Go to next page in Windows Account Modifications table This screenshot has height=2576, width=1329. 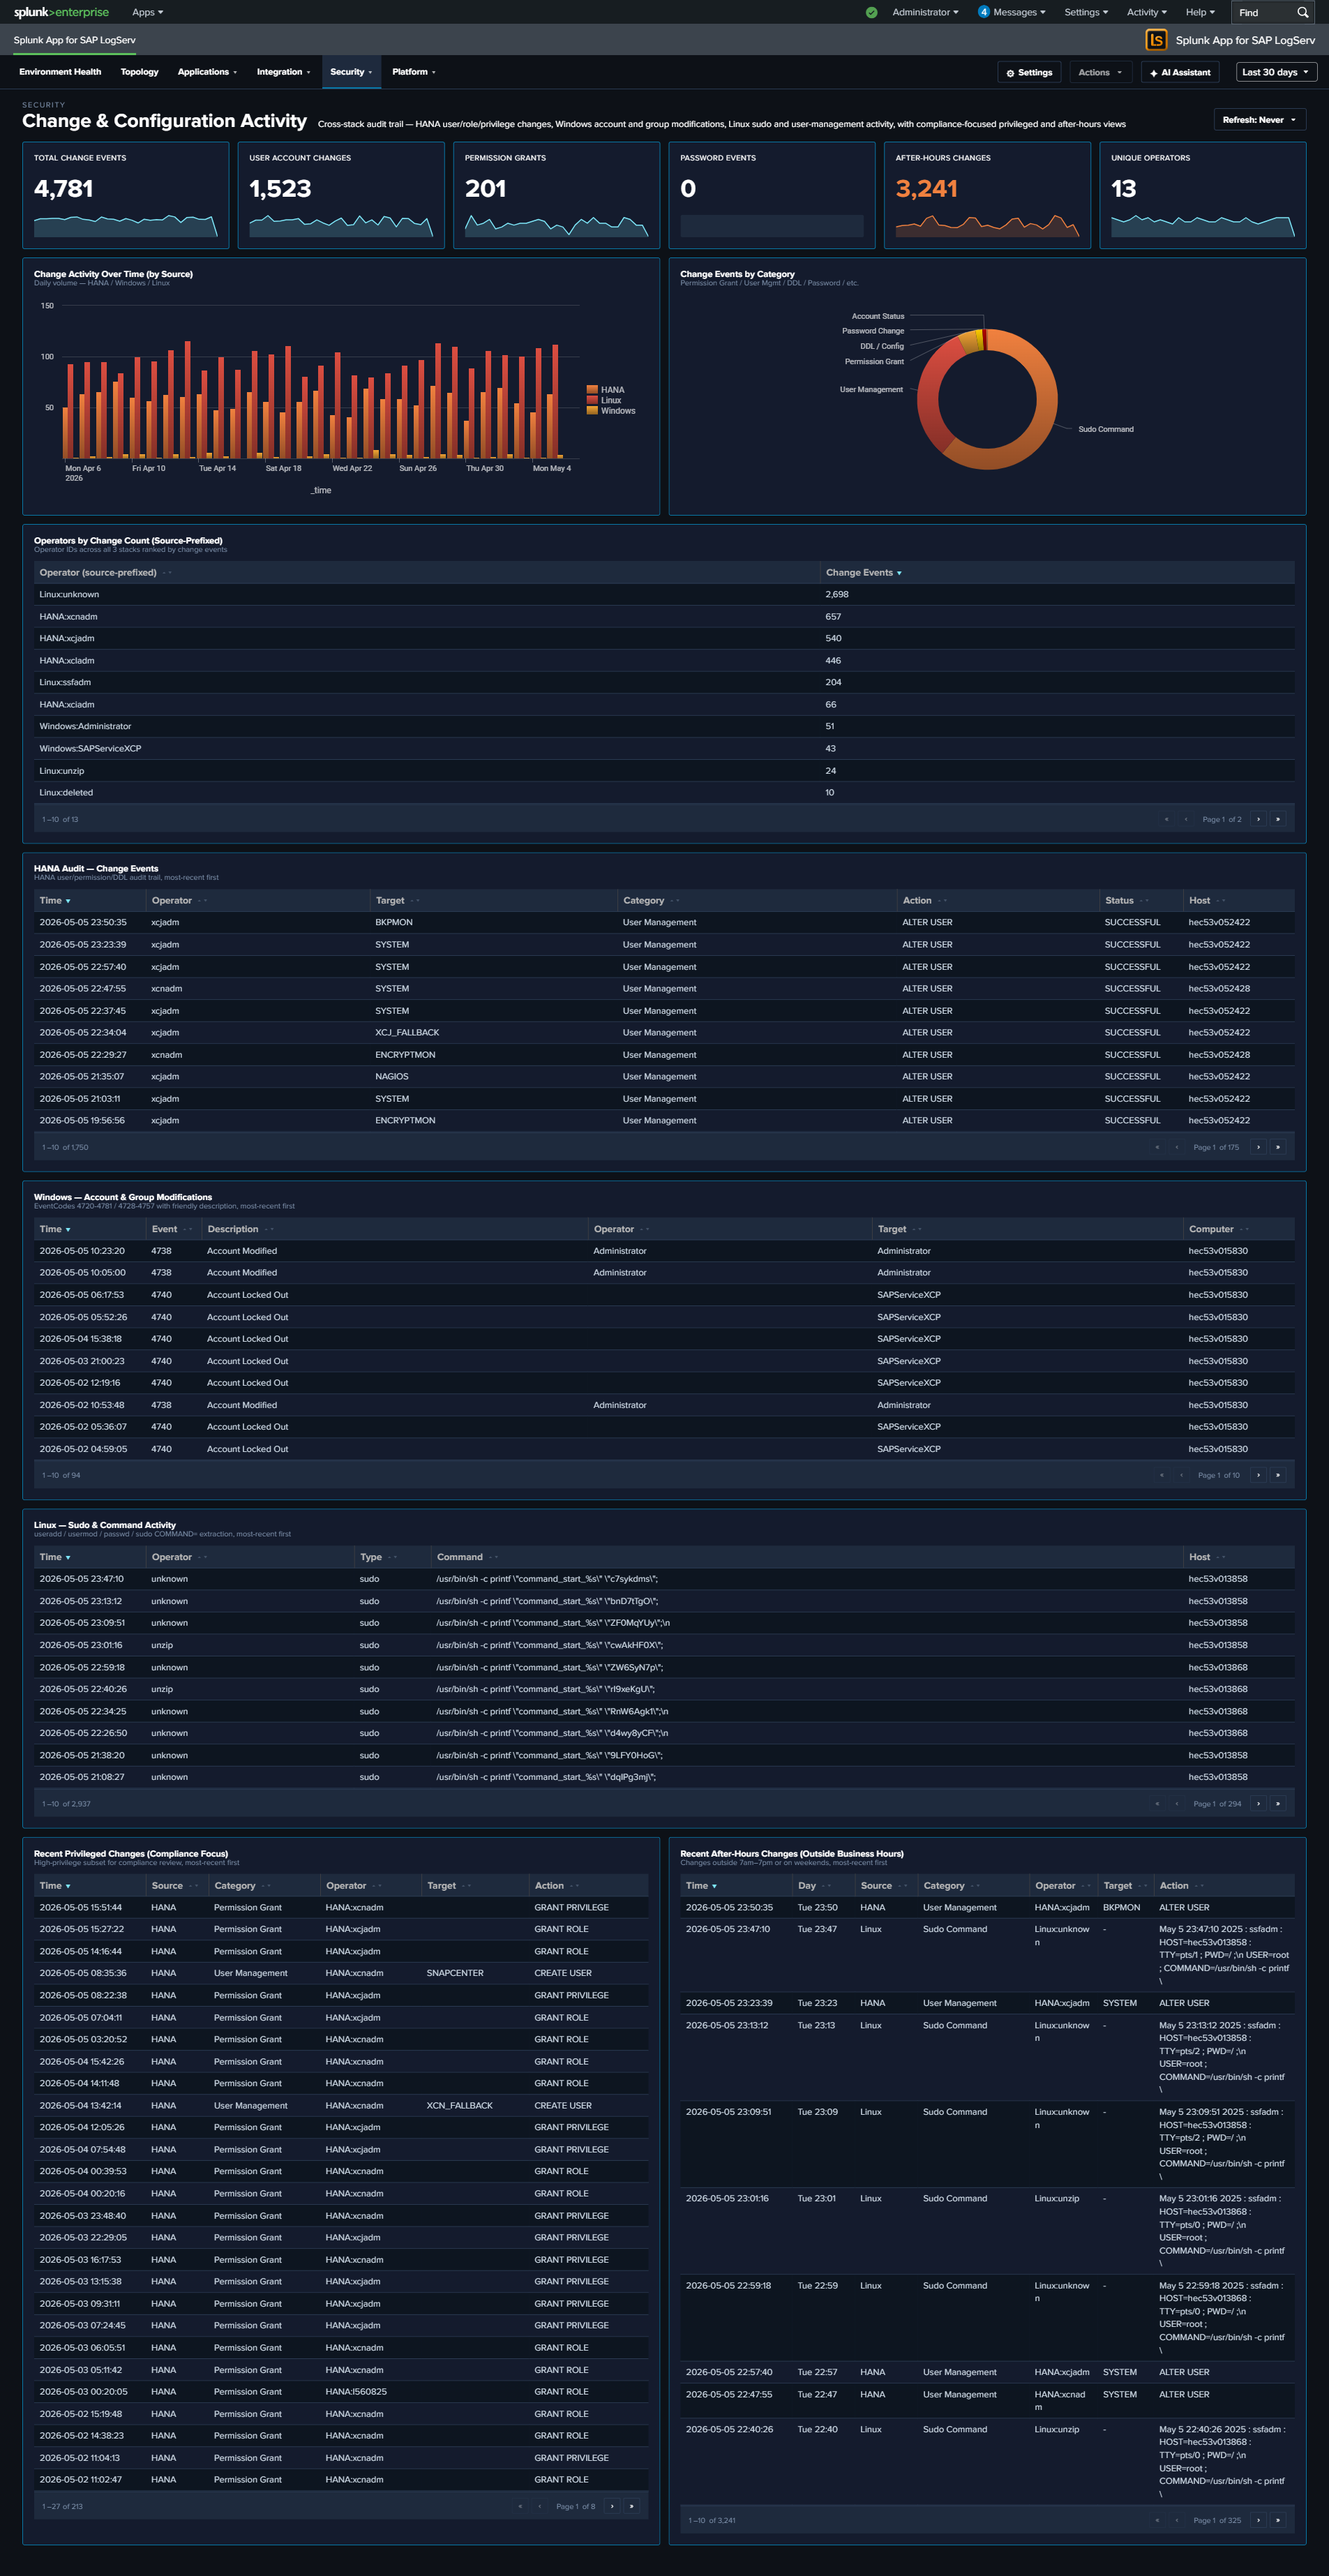pyautogui.click(x=1258, y=1475)
